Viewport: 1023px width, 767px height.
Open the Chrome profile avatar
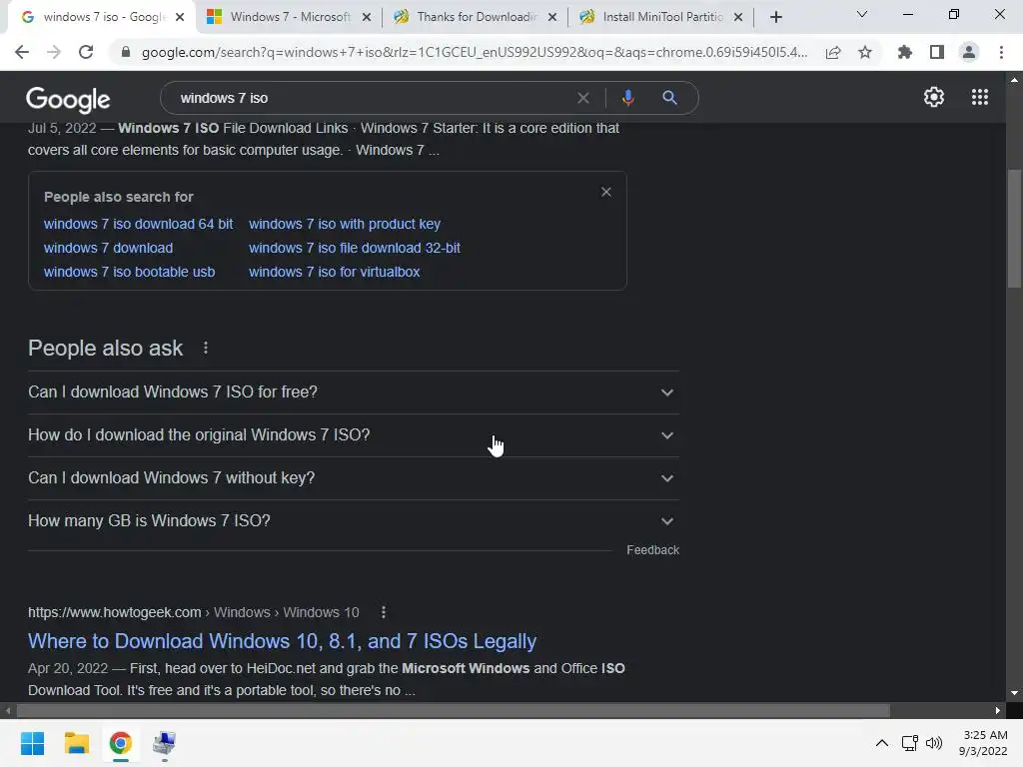coord(969,52)
